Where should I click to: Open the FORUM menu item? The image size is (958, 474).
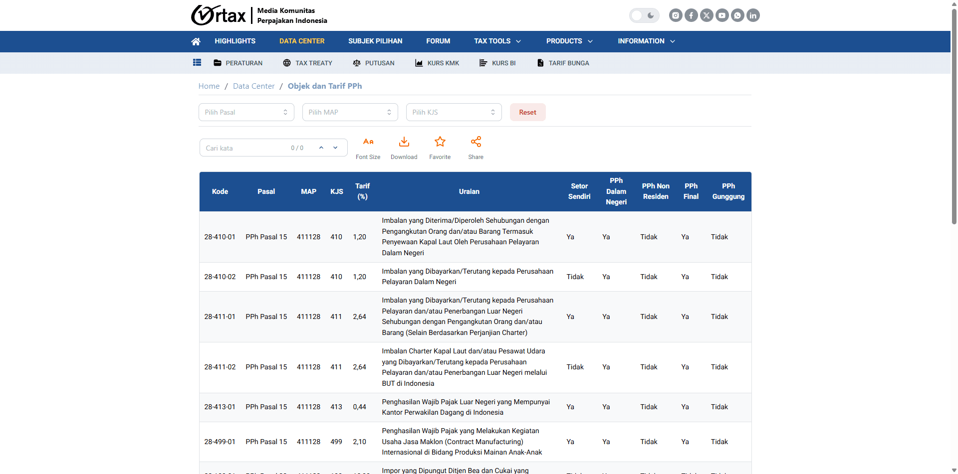coord(438,41)
